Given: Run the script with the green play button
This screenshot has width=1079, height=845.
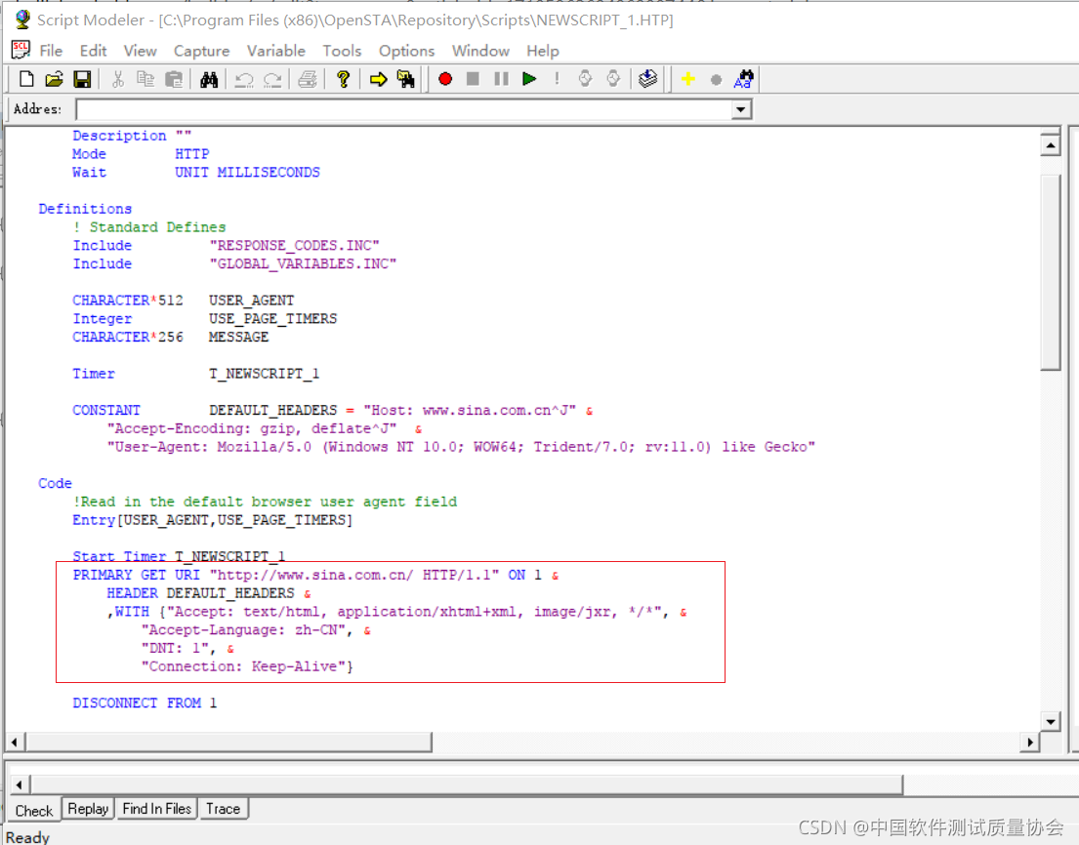Looking at the screenshot, I should pyautogui.click(x=529, y=79).
